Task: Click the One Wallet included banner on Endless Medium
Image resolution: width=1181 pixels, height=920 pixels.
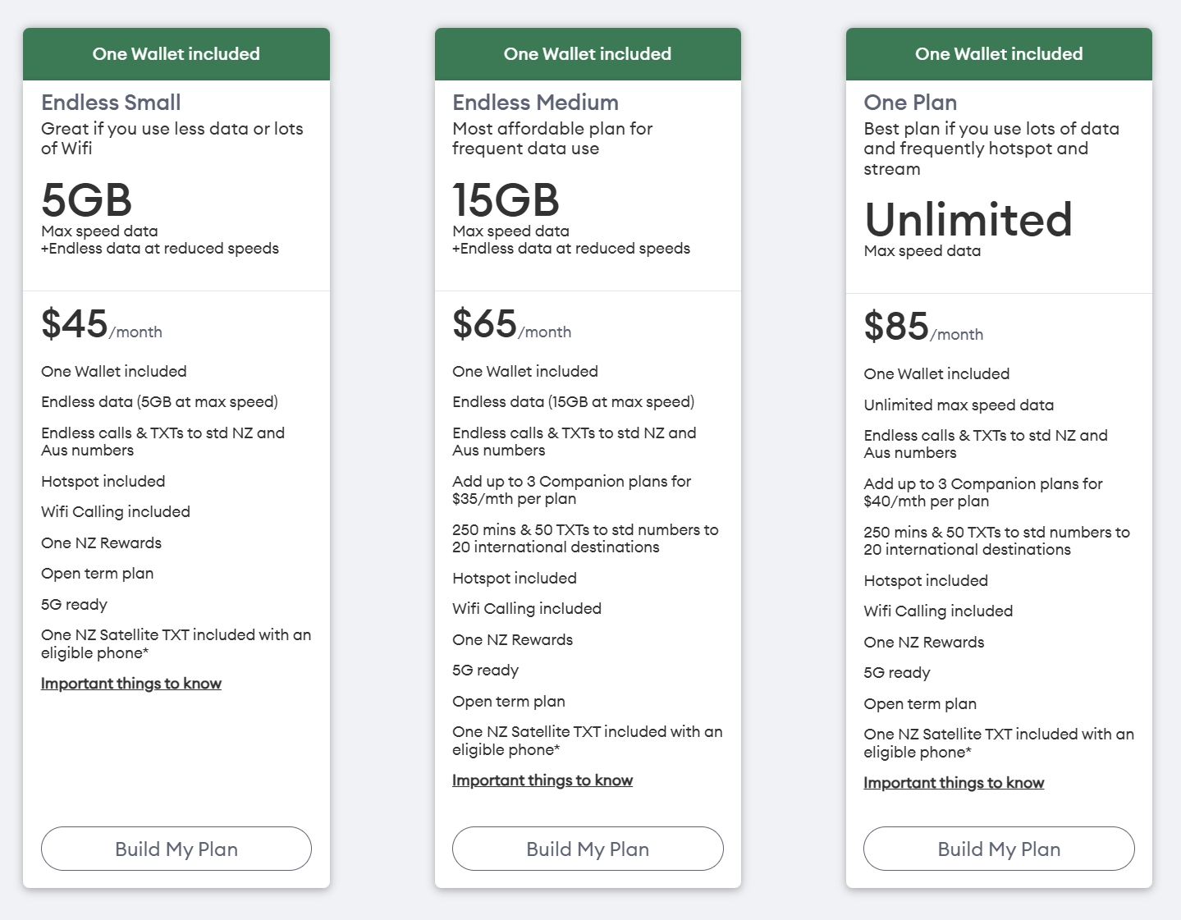Action: click(588, 54)
